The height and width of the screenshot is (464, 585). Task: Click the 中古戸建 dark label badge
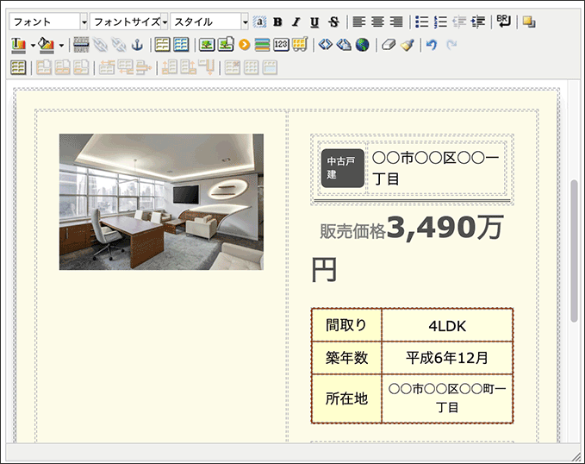343,168
